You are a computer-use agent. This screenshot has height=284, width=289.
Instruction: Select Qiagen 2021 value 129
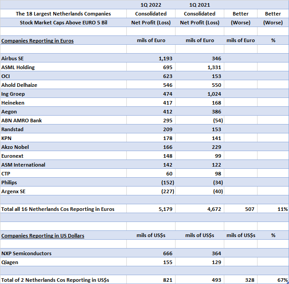pos(216,262)
